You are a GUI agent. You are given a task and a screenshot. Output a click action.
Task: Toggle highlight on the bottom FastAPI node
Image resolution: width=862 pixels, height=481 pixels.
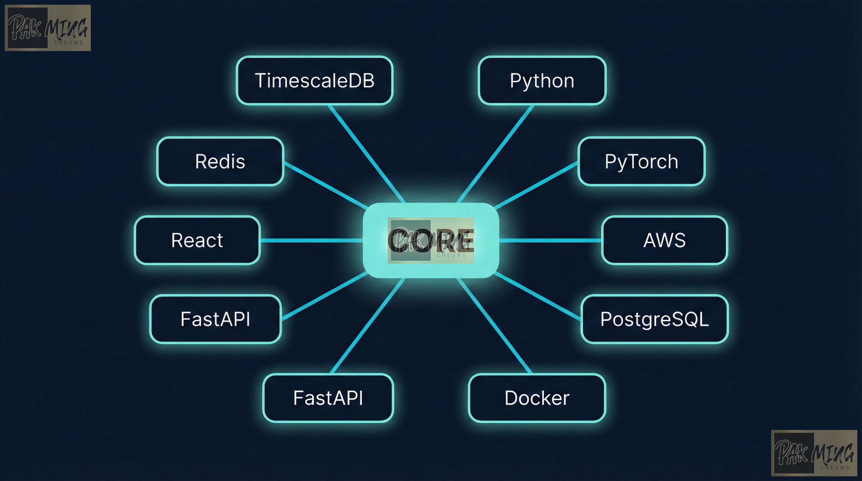tap(328, 398)
